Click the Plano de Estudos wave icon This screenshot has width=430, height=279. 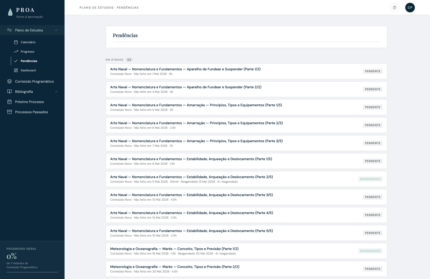[9, 30]
